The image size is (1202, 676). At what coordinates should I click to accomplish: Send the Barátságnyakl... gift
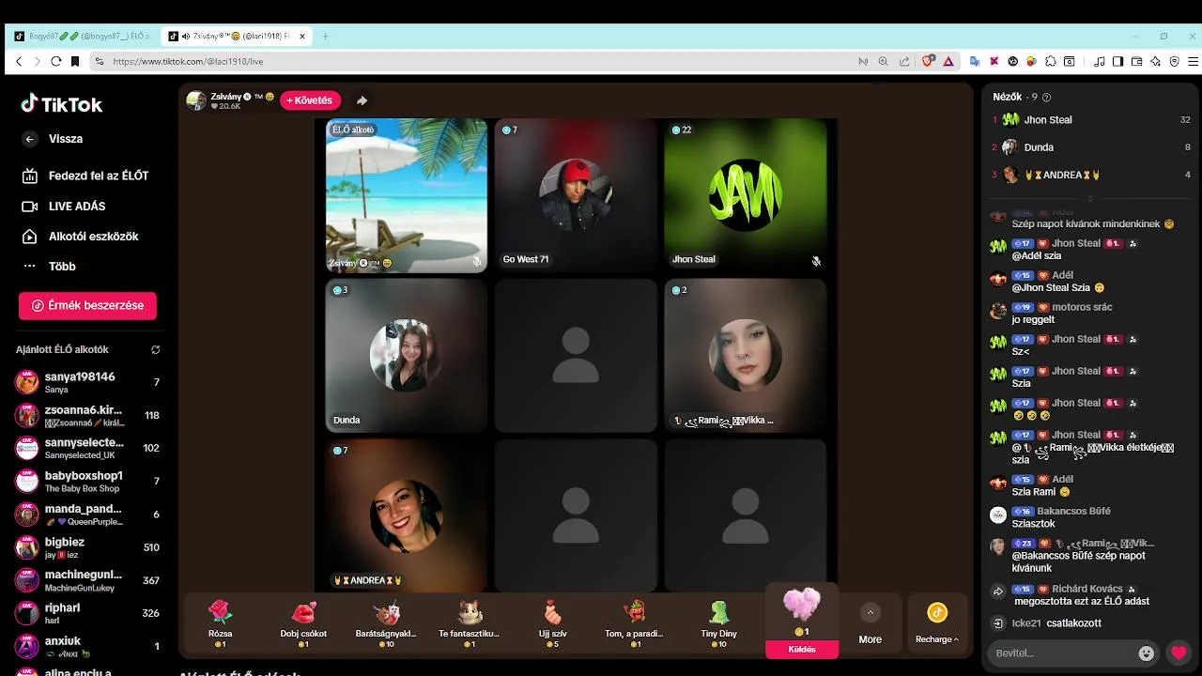pyautogui.click(x=386, y=624)
